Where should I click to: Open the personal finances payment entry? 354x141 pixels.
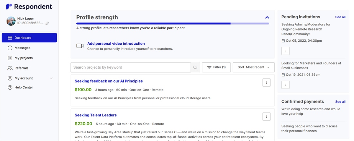[x=309, y=129]
